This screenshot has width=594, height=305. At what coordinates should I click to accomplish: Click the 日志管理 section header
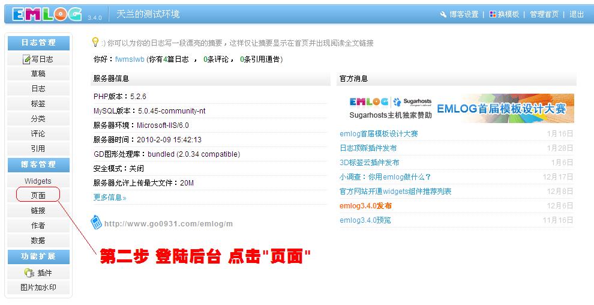point(38,43)
